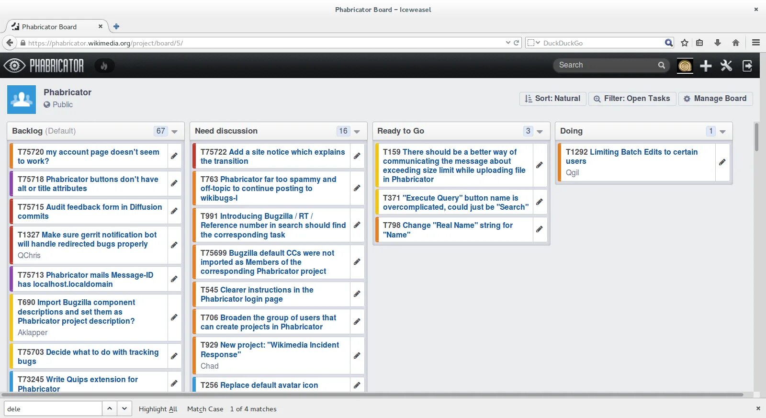Open bookmarks list icon in toolbar

point(699,43)
